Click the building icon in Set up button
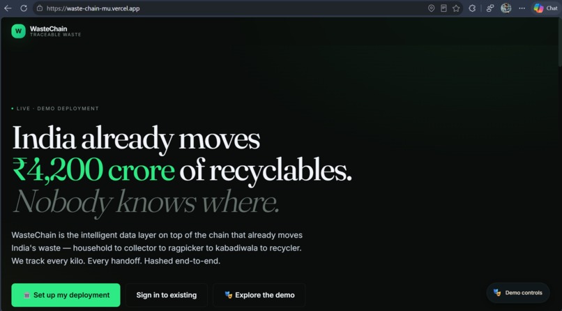Image resolution: width=562 pixels, height=311 pixels. [26, 296]
